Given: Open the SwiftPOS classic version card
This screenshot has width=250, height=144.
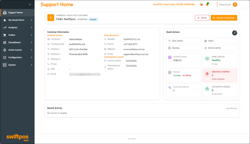Looking at the screenshot, I should [184, 60].
